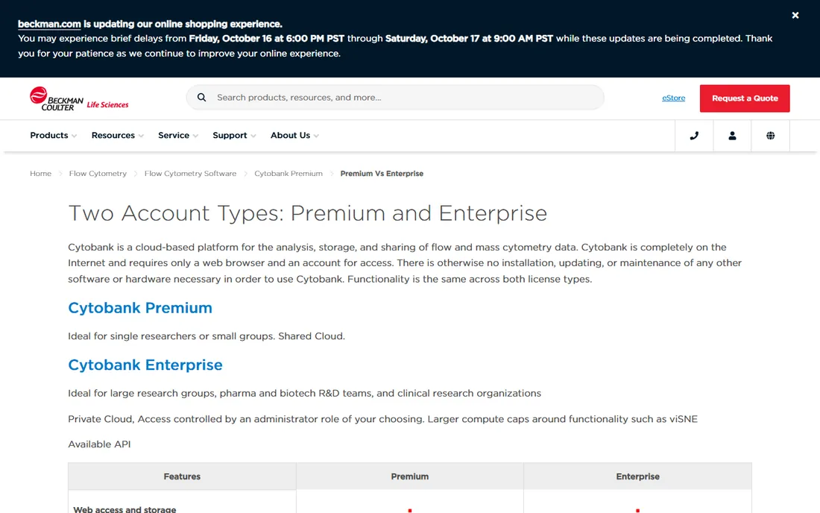
Task: Click the Web access and storage row
Action: 410,503
